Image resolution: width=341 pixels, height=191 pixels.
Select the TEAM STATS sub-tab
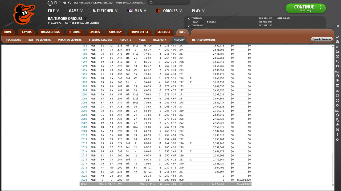(x=14, y=40)
